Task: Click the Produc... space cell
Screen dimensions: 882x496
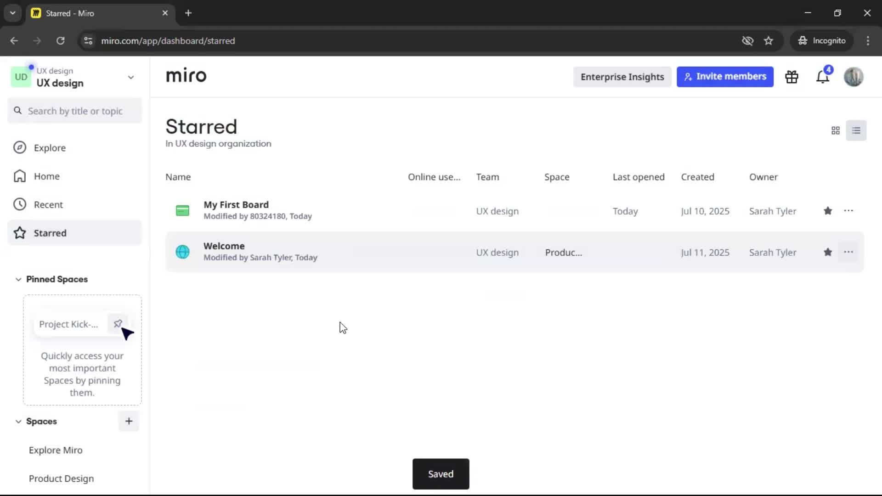Action: coord(564,253)
